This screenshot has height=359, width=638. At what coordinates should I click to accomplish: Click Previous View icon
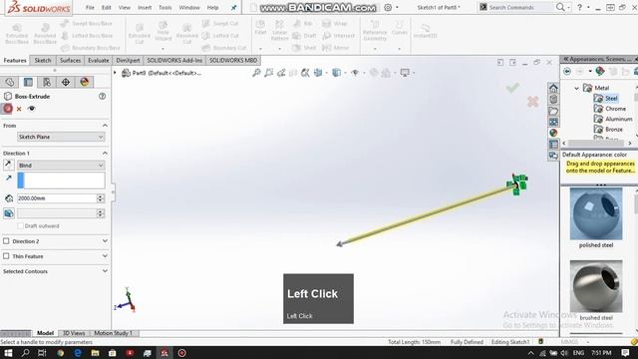(x=281, y=73)
